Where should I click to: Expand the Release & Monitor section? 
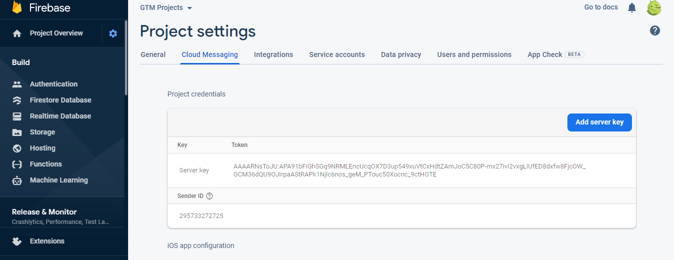click(62, 216)
